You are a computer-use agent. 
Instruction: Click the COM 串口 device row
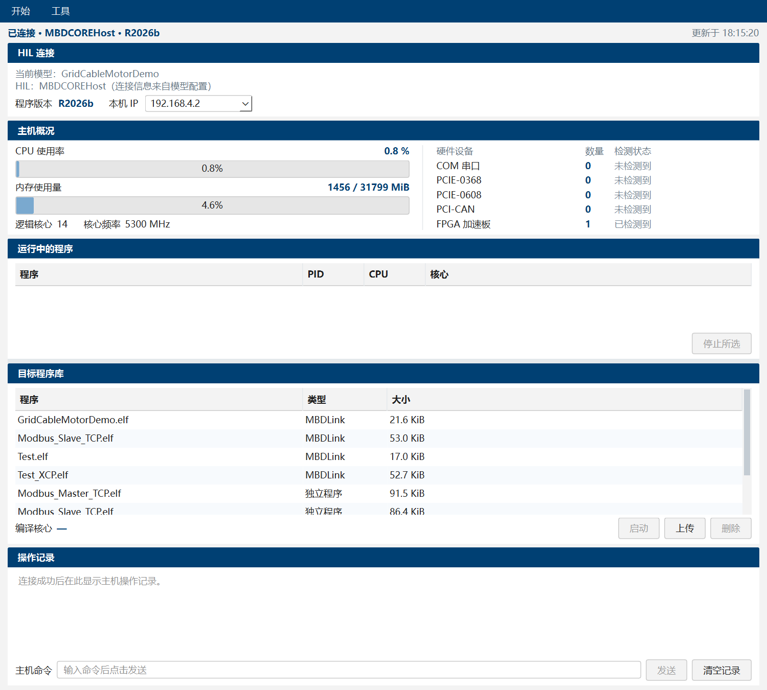[544, 166]
